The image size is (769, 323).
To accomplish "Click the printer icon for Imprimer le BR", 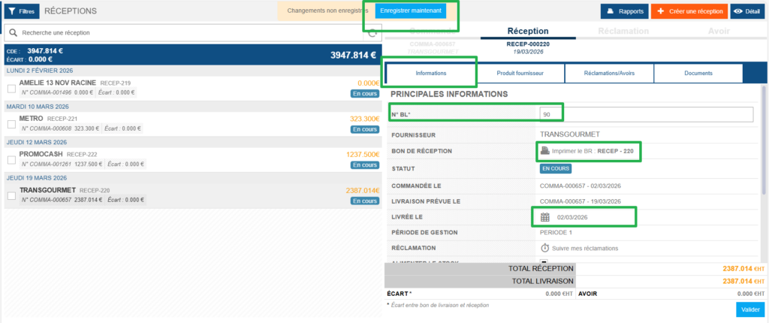I will [x=545, y=151].
